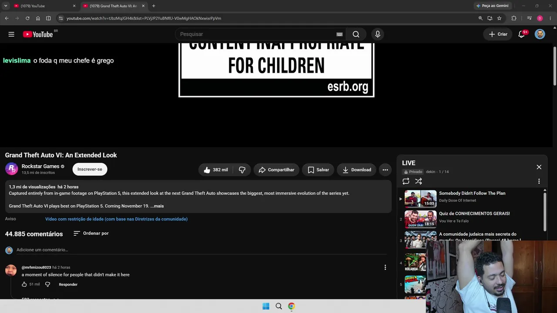
Task: Open the tab search dropdown arrow
Action: [x=6, y=6]
